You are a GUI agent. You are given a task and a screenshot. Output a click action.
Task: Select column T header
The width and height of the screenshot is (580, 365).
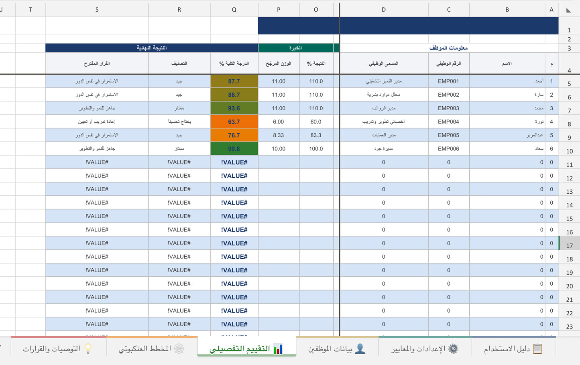point(31,10)
